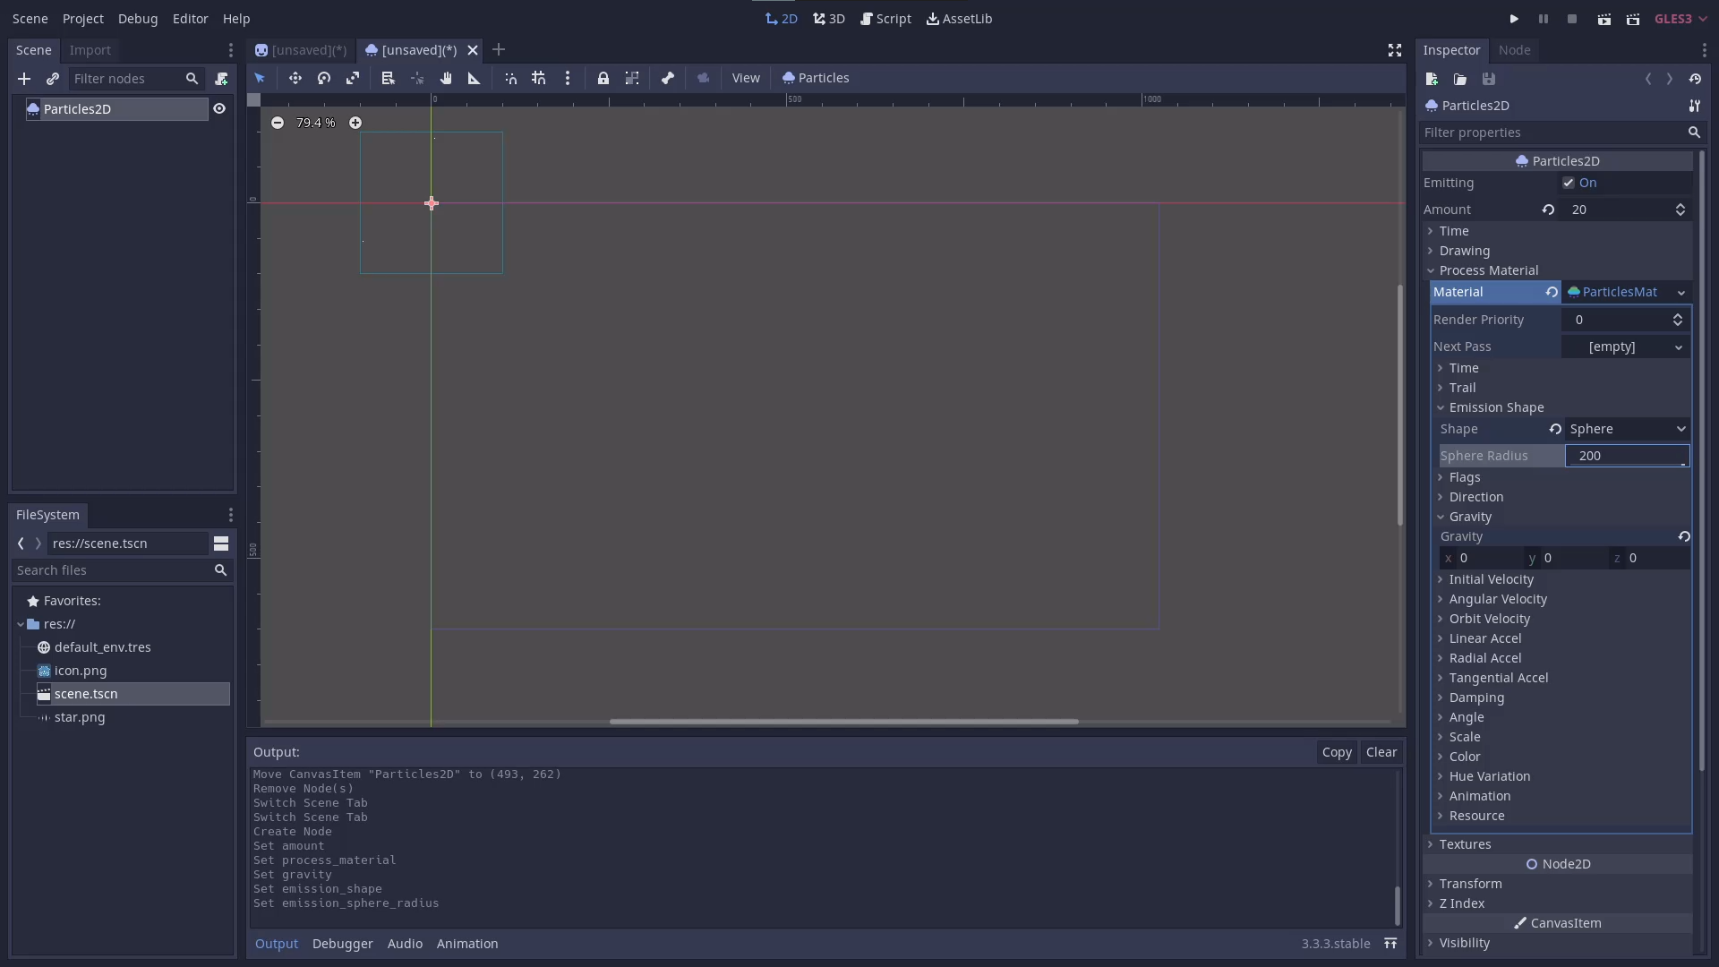Open the Project menu
1719x967 pixels.
83,19
